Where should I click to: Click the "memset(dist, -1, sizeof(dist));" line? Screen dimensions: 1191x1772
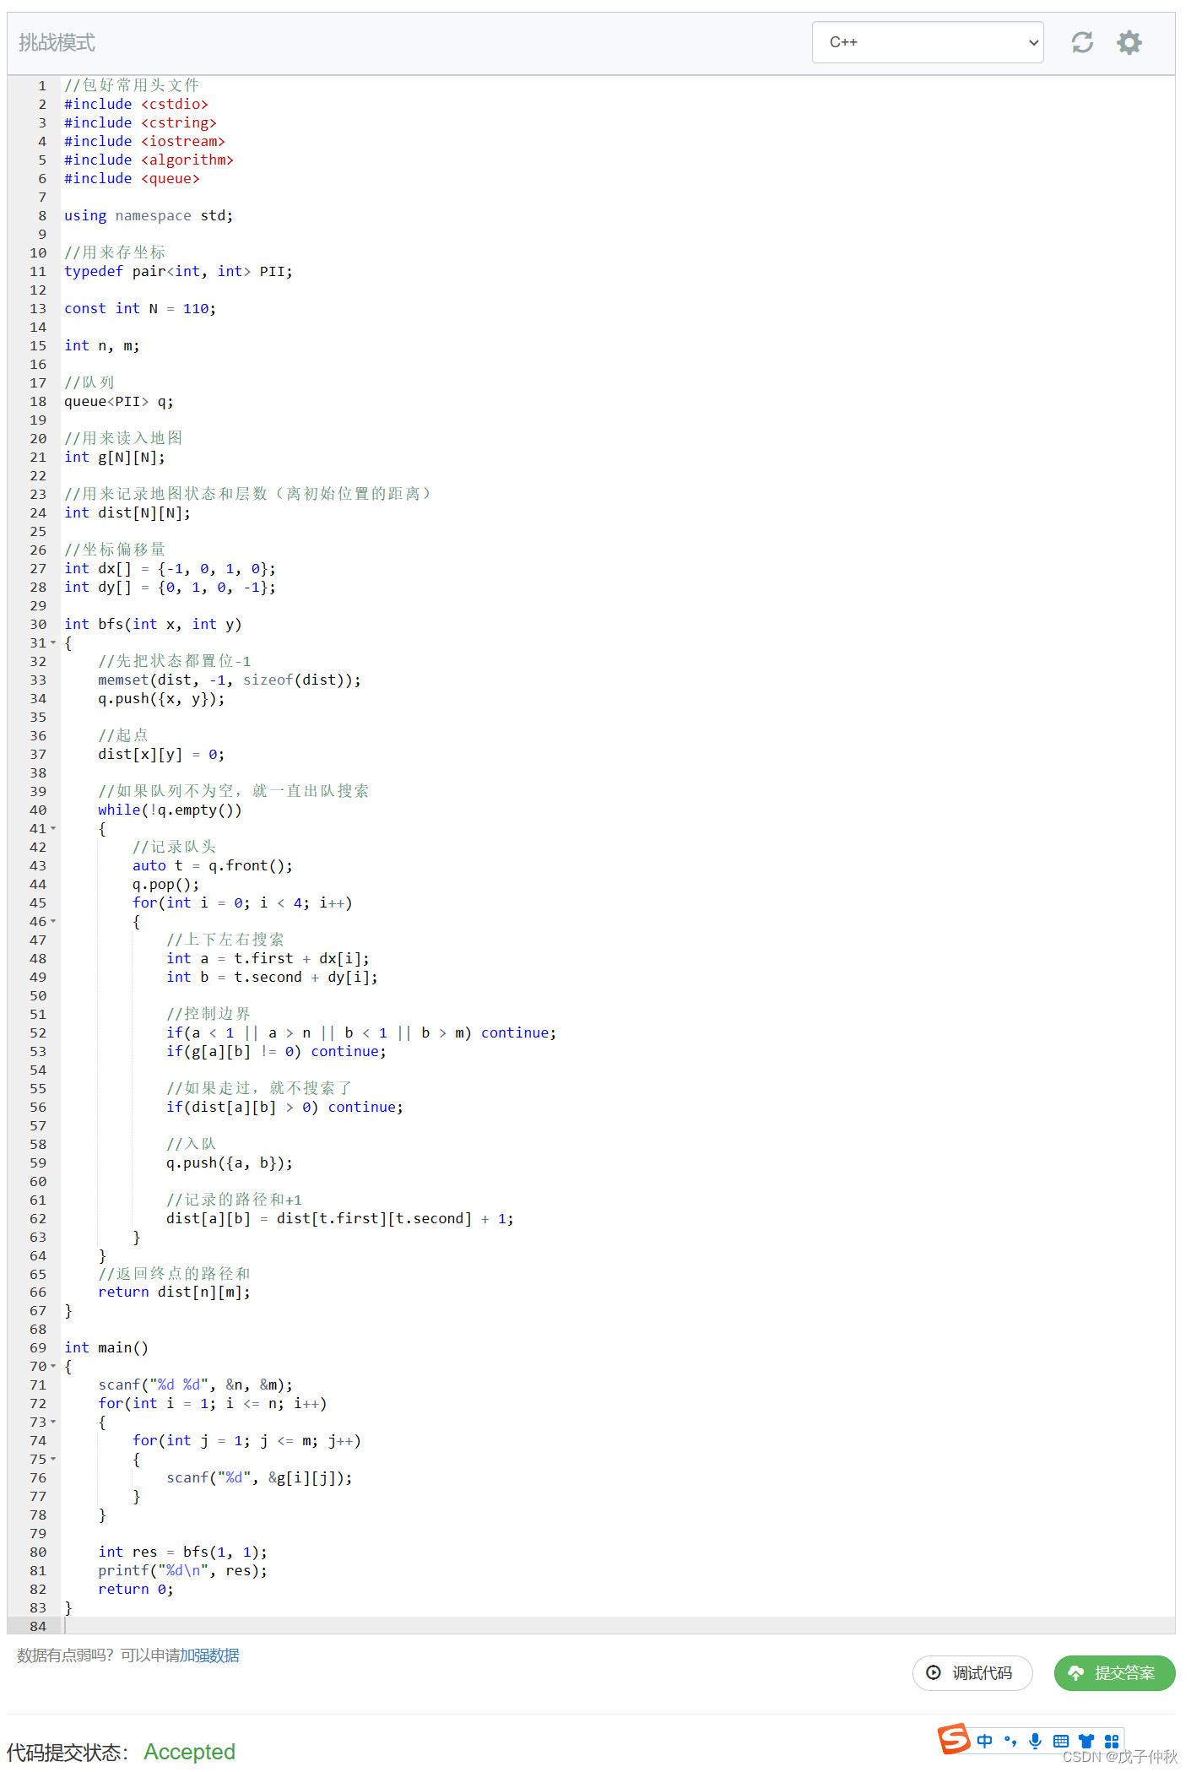click(x=230, y=680)
